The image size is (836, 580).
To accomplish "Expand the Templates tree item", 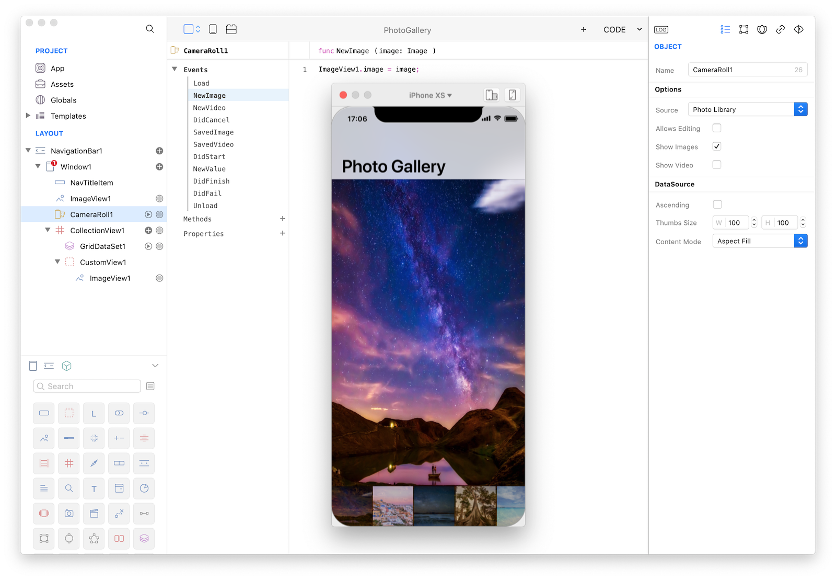I will click(28, 116).
